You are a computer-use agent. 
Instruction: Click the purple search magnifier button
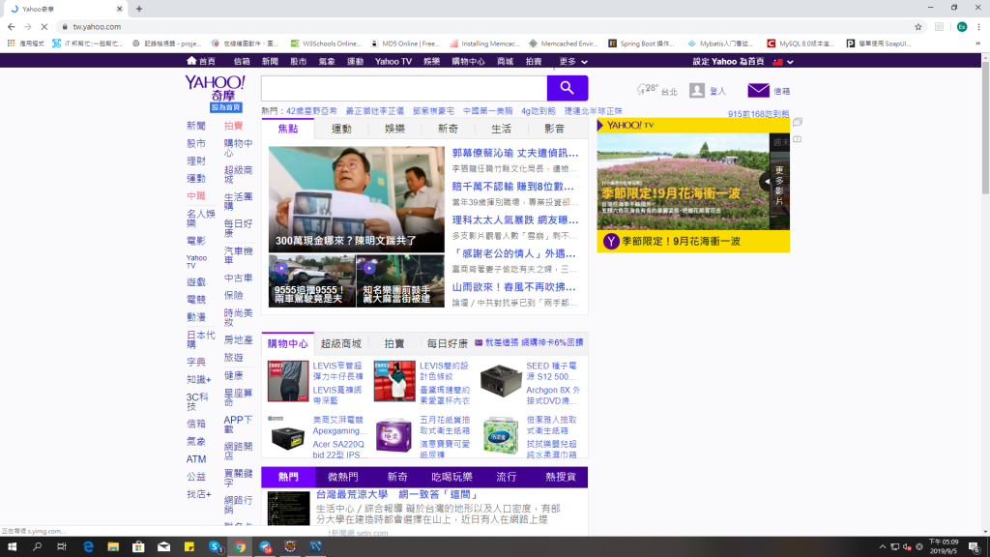click(x=567, y=88)
